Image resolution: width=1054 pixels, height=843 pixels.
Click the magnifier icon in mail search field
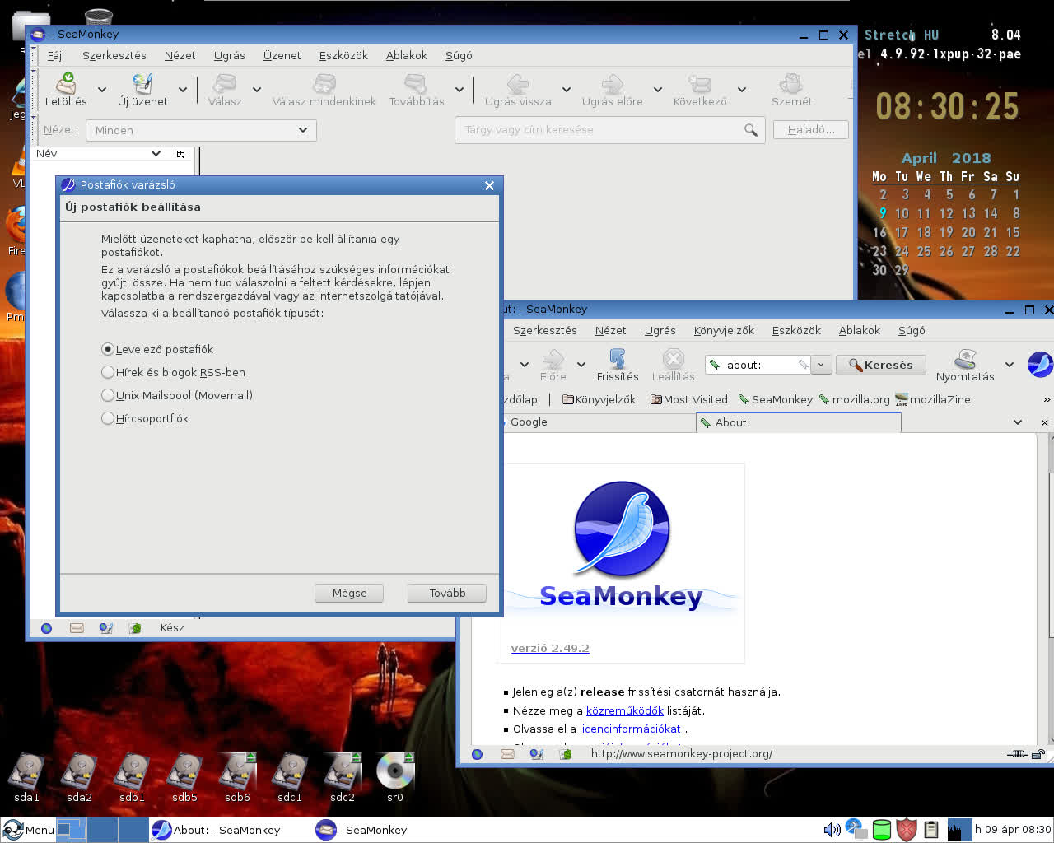click(751, 130)
